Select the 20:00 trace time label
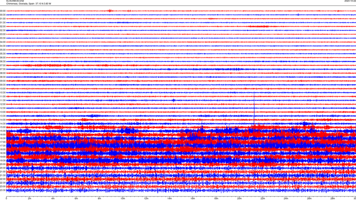 click(x=3, y=164)
